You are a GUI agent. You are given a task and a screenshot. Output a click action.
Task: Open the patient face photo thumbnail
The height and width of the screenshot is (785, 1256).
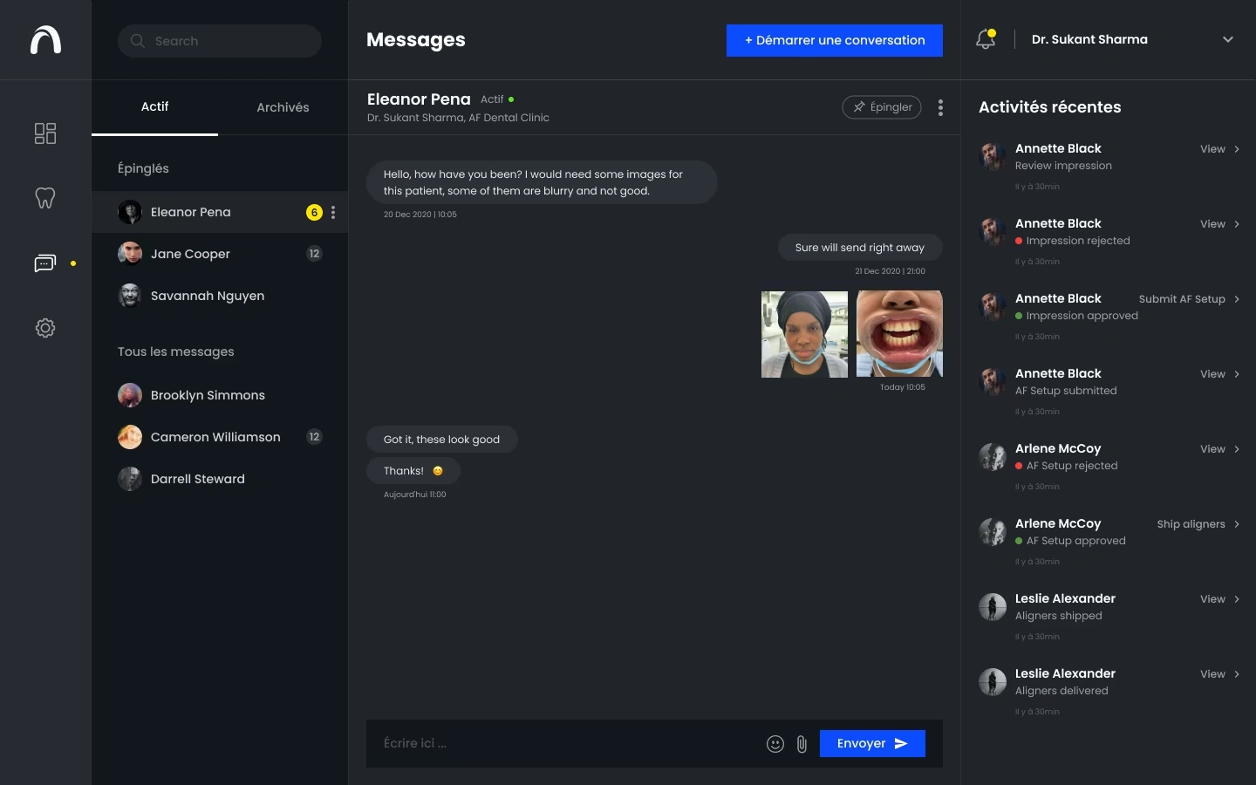coord(804,334)
